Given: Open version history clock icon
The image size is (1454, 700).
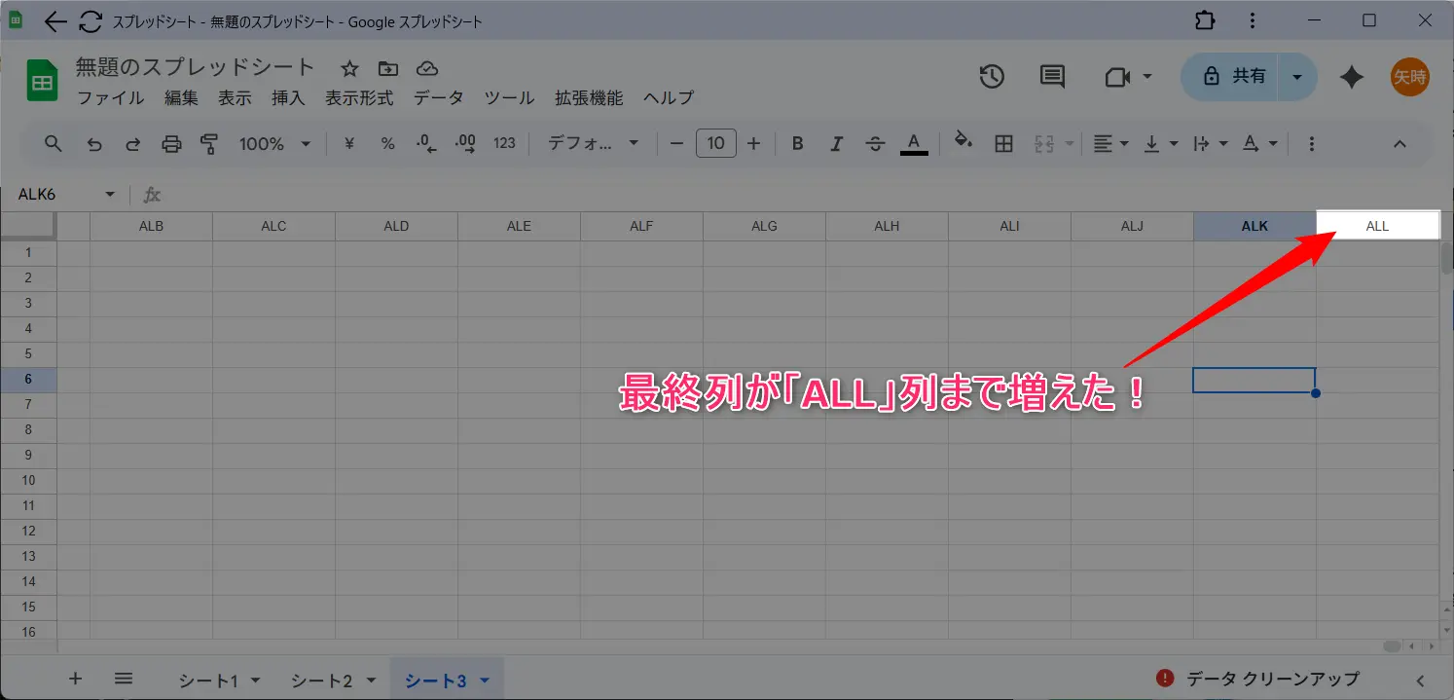Looking at the screenshot, I should click(992, 77).
